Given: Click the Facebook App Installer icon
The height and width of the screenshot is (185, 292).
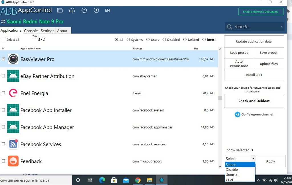Looking at the screenshot, I should (x=13, y=110).
